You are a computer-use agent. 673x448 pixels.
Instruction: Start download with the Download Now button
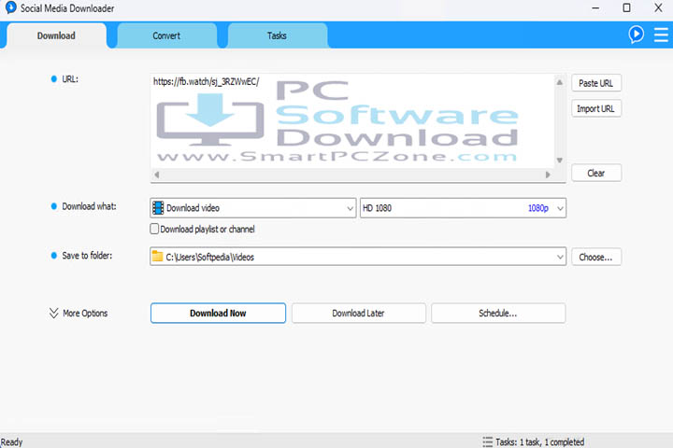218,313
